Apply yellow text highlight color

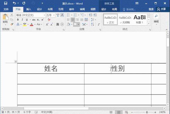pos(25,24)
